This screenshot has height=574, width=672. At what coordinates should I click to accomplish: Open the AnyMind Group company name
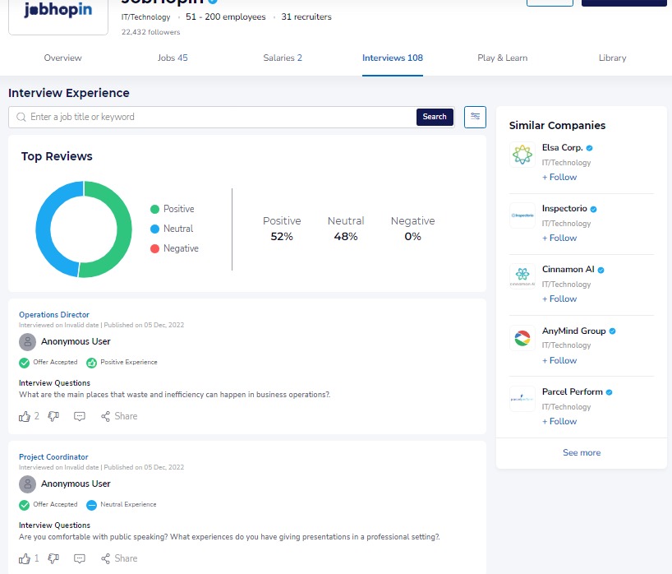pyautogui.click(x=574, y=331)
